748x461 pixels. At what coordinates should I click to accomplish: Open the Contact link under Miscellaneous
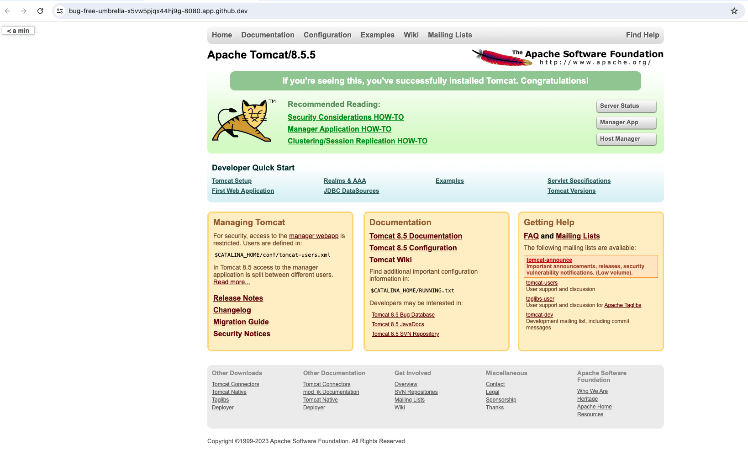[495, 384]
